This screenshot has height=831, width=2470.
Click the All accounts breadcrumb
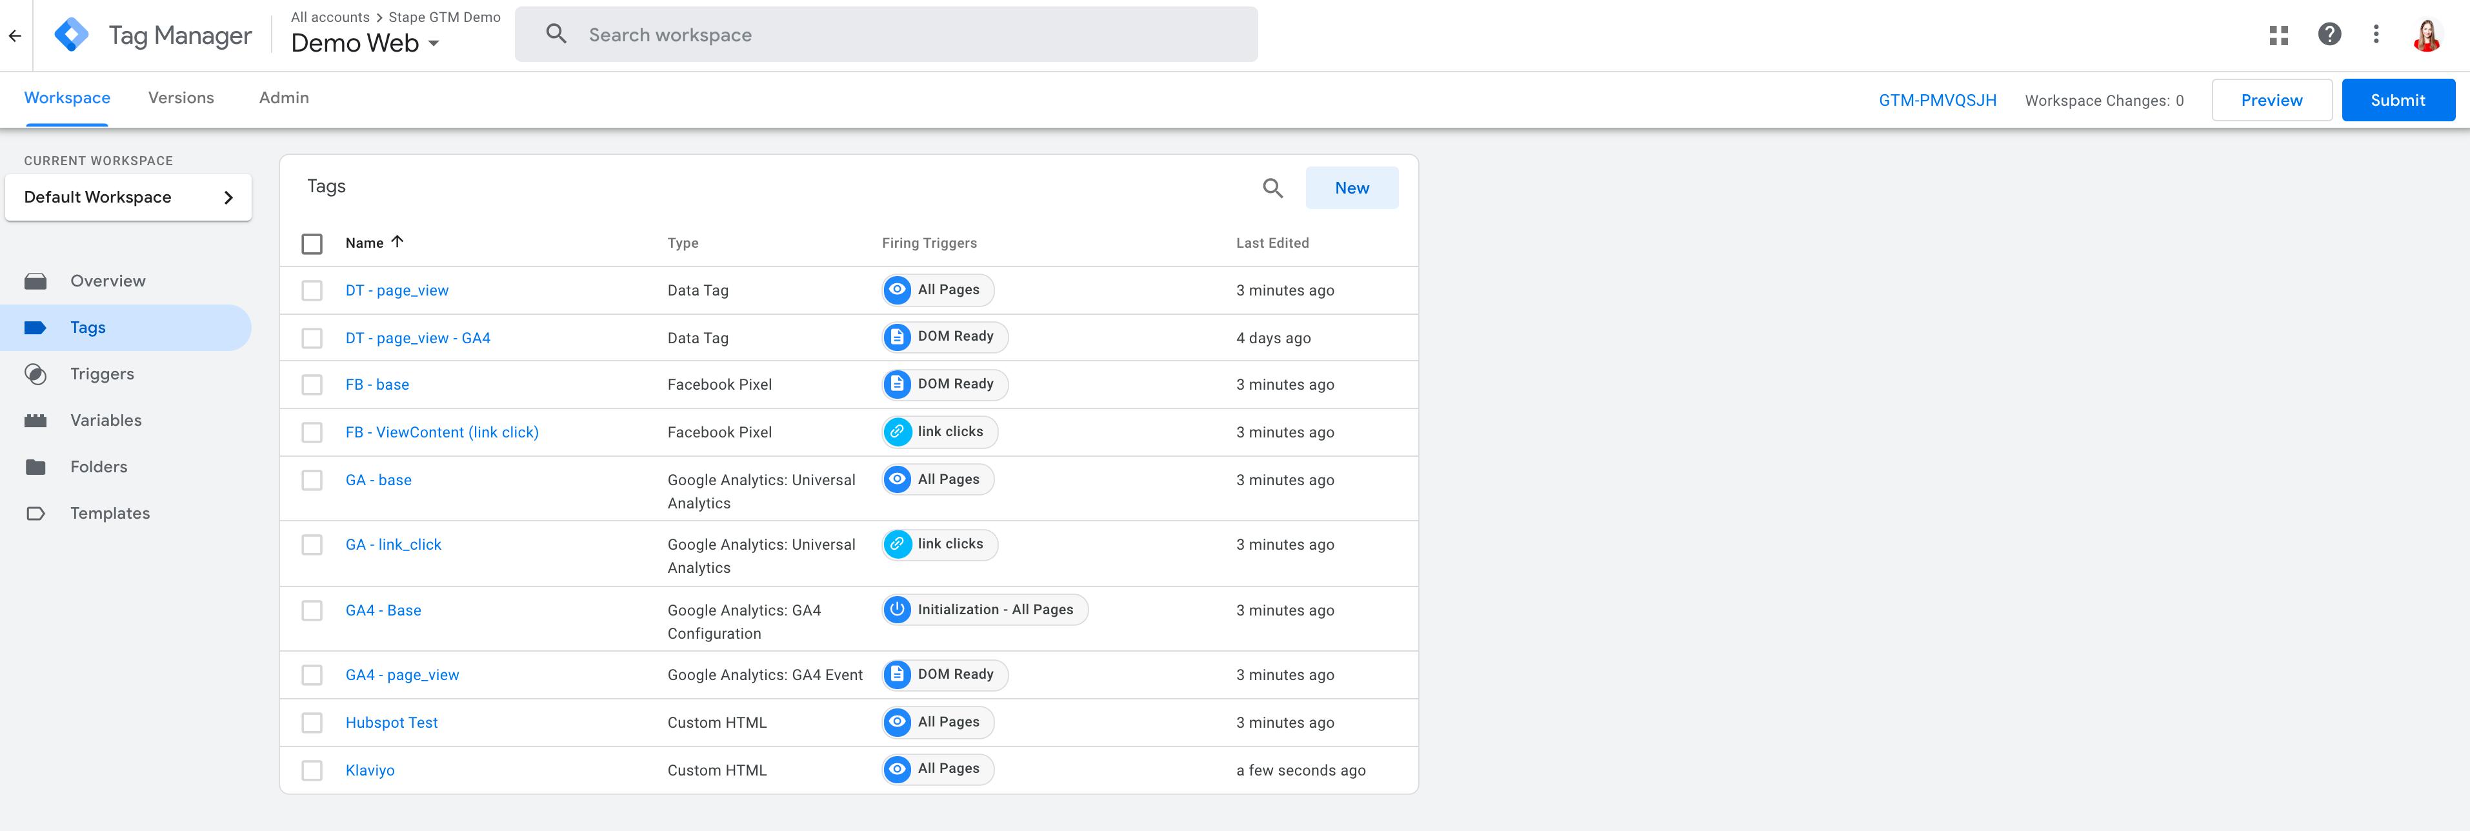(x=330, y=17)
